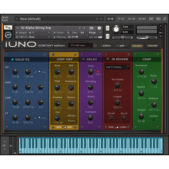
Task: Click the Solid EQ HF gain knob
Action: coord(15,71)
